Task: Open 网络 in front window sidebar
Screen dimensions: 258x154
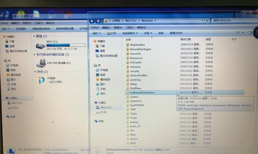Action: (x=101, y=121)
